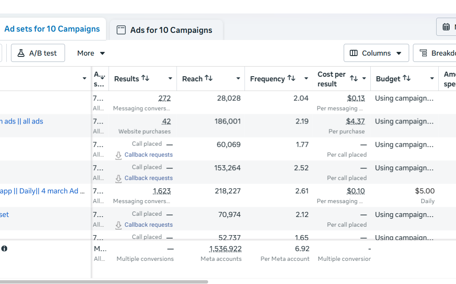Open Ads for 10 Campaigns tab
456x284 pixels.
tap(166, 30)
